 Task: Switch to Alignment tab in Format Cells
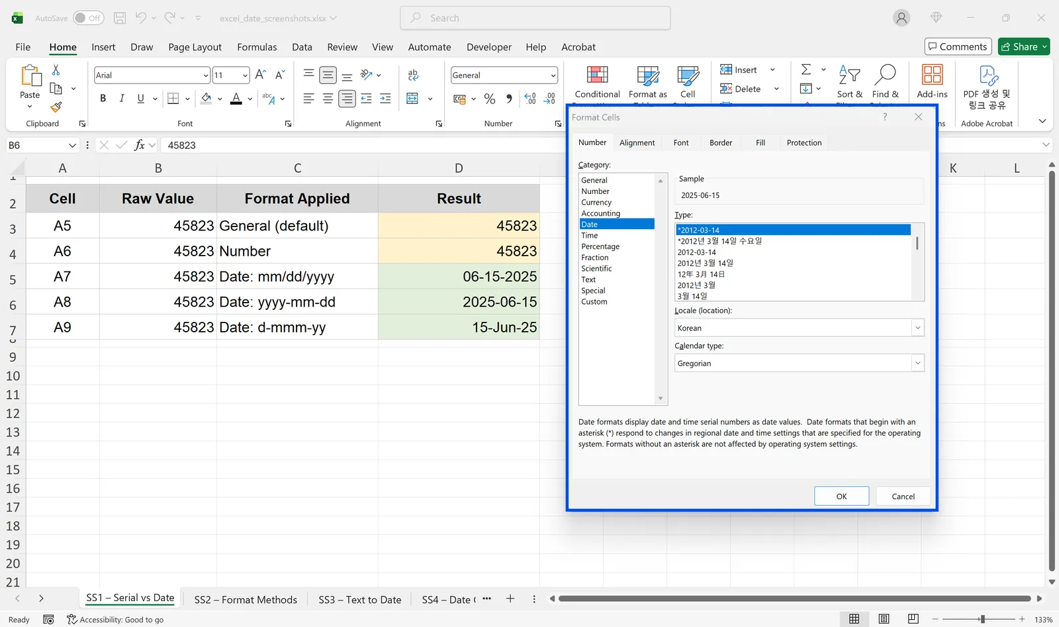point(637,142)
